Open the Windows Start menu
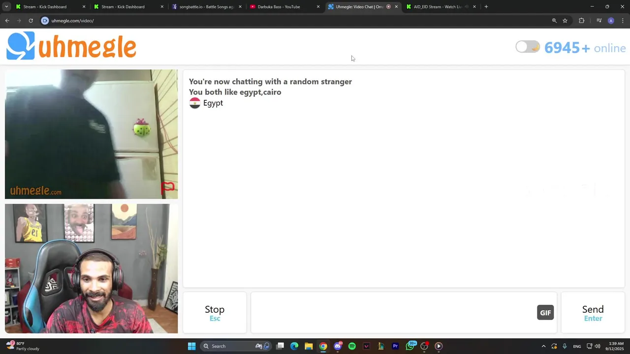630x354 pixels. (191, 346)
